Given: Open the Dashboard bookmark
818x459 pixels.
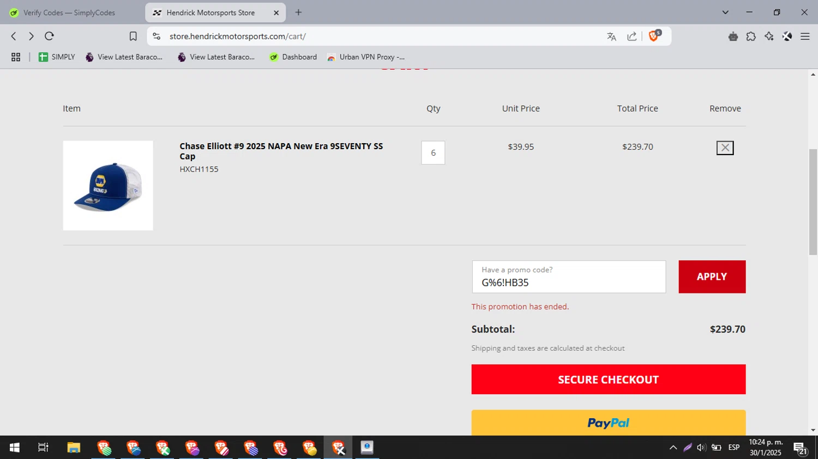Looking at the screenshot, I should [293, 57].
